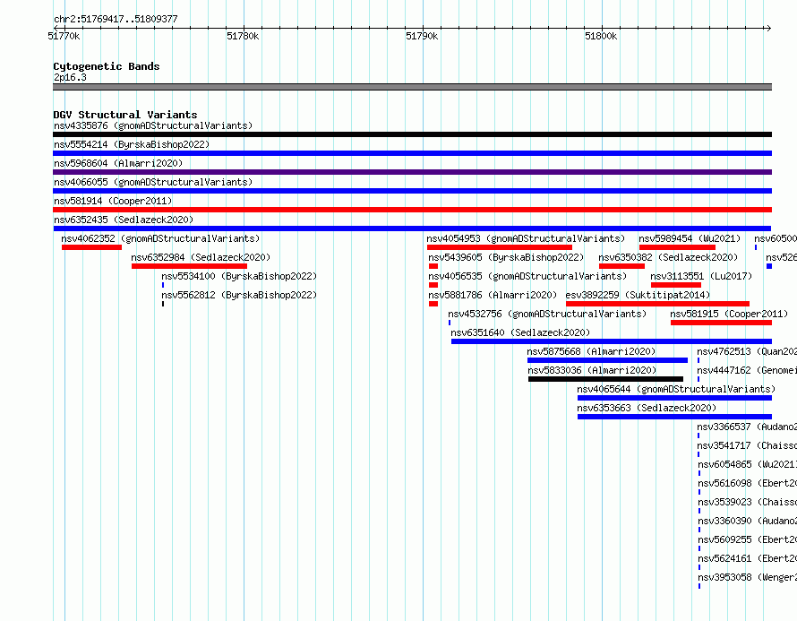The height and width of the screenshot is (621, 797).
Task: Click the nsv3366537 Audano label
Action: click(747, 427)
